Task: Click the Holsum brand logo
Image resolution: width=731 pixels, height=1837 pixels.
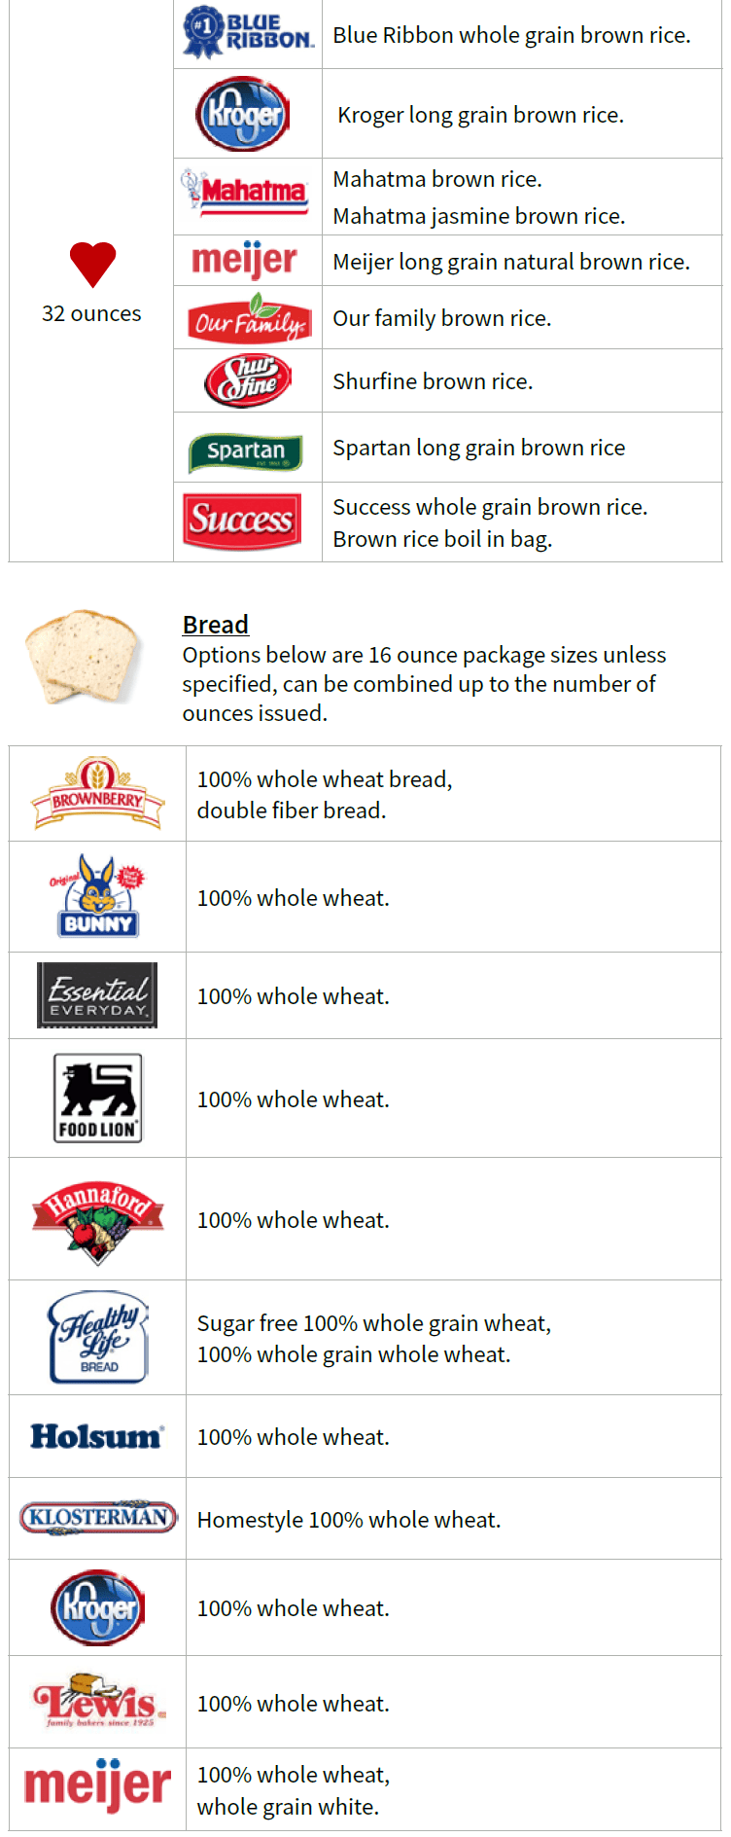Action: (x=97, y=1436)
